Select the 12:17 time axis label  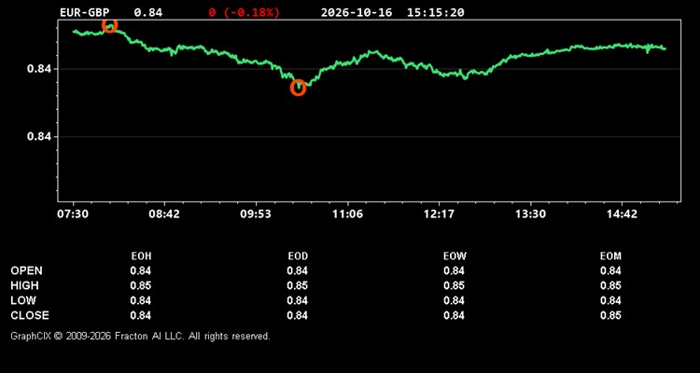[439, 214]
